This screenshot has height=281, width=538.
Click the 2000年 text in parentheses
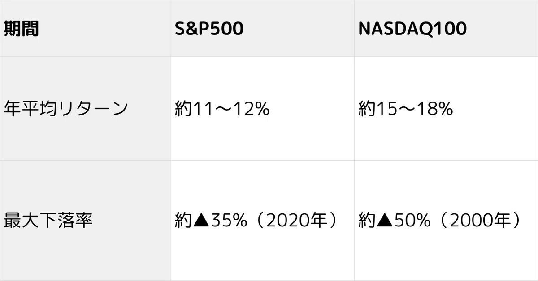(x=478, y=220)
